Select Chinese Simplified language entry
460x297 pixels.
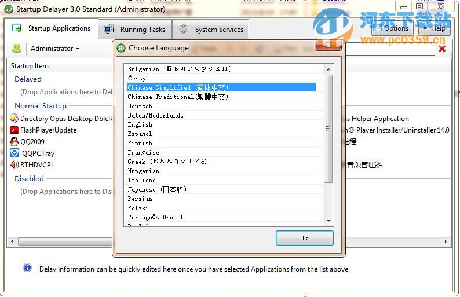point(221,87)
